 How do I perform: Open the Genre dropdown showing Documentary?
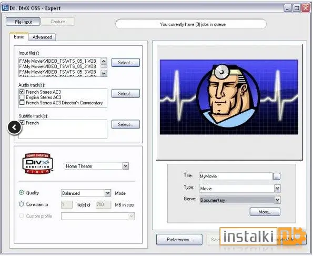pos(277,200)
